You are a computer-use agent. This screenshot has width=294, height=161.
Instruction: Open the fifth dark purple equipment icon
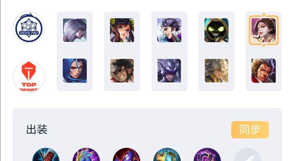pyautogui.click(x=207, y=155)
